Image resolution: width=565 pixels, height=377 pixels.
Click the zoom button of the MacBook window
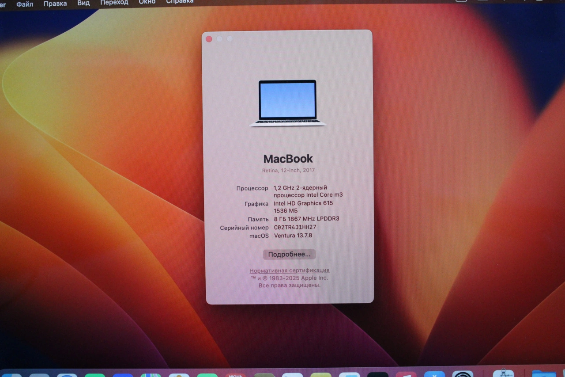tap(230, 39)
